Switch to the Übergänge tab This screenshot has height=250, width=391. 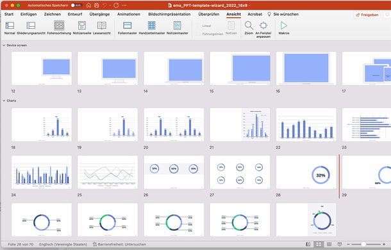coord(99,14)
